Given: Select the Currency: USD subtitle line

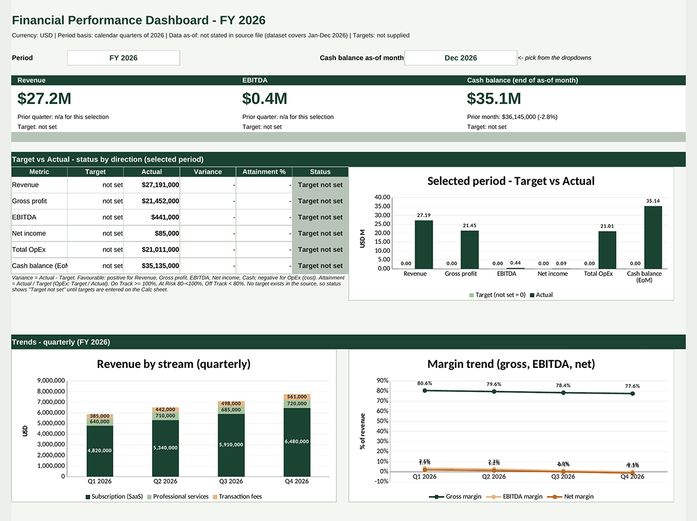Looking at the screenshot, I should click(x=210, y=35).
